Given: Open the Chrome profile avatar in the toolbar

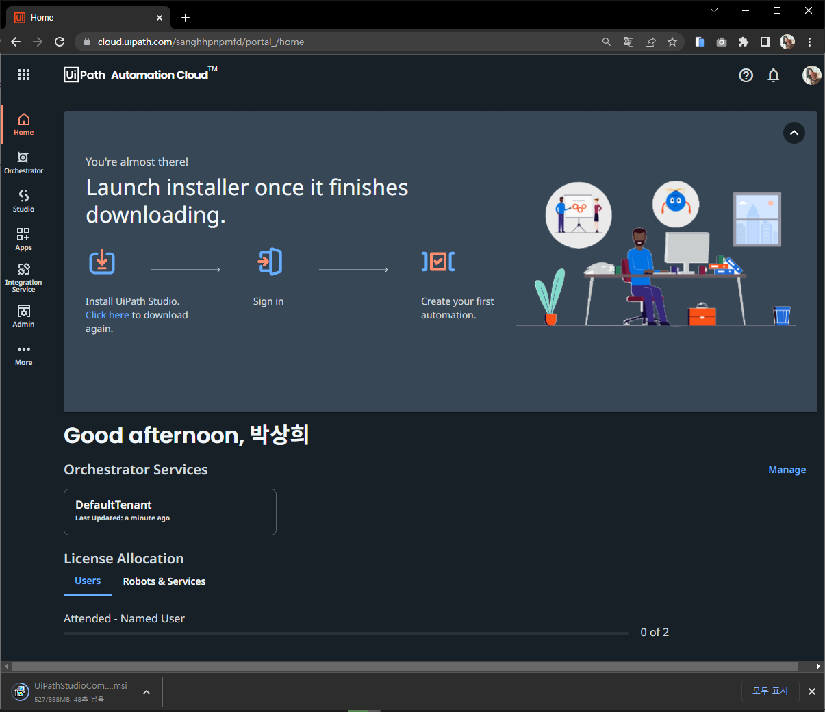Looking at the screenshot, I should pos(787,42).
